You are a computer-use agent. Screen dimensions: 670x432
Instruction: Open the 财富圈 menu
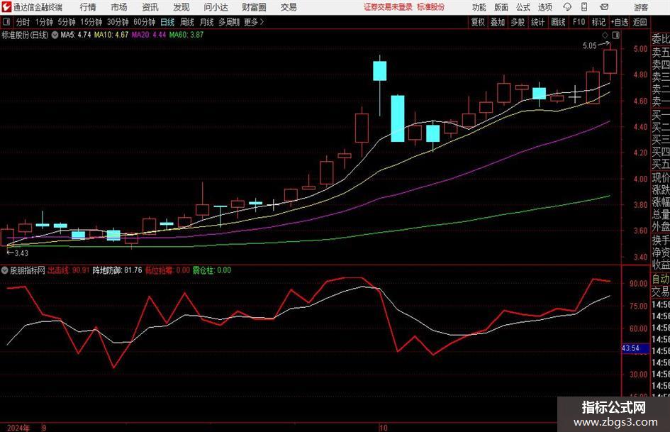point(254,7)
